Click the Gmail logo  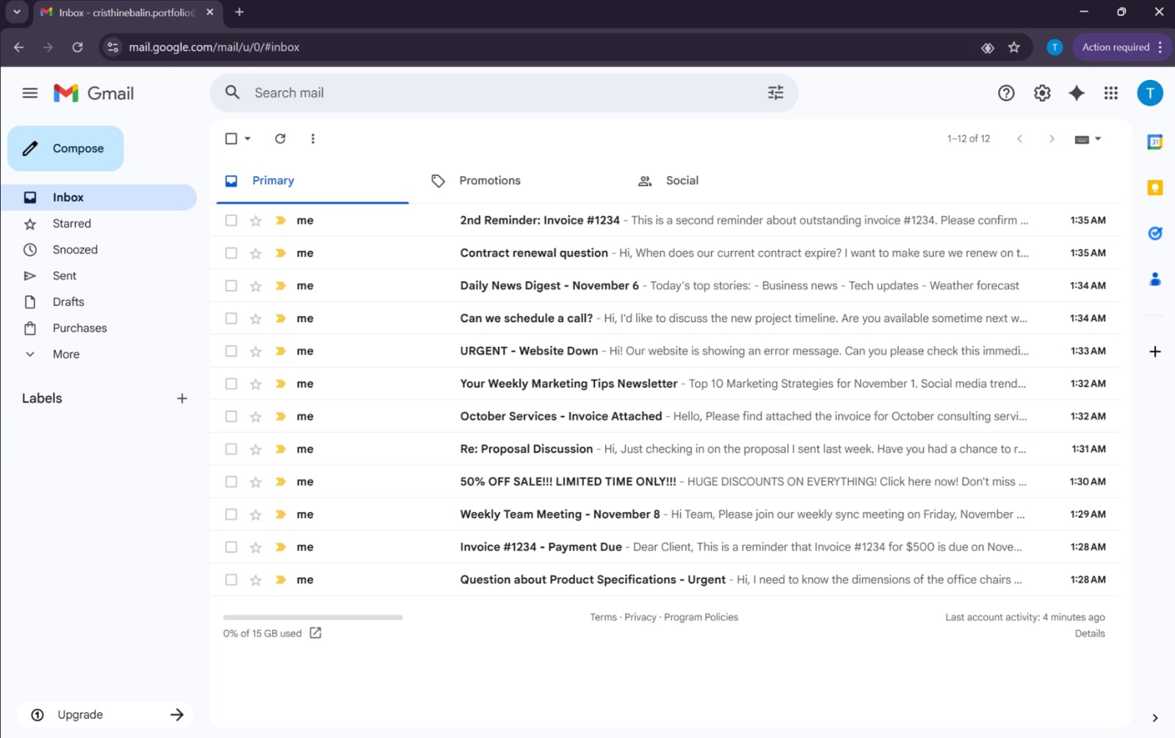click(x=93, y=93)
